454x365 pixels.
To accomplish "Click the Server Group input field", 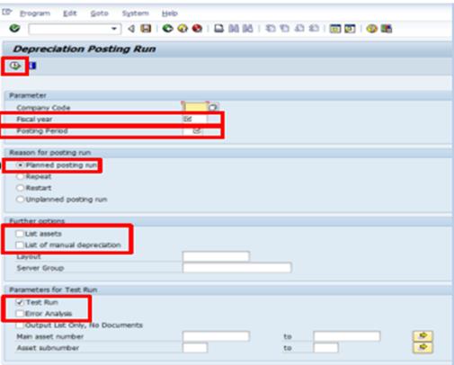I will click(x=236, y=268).
